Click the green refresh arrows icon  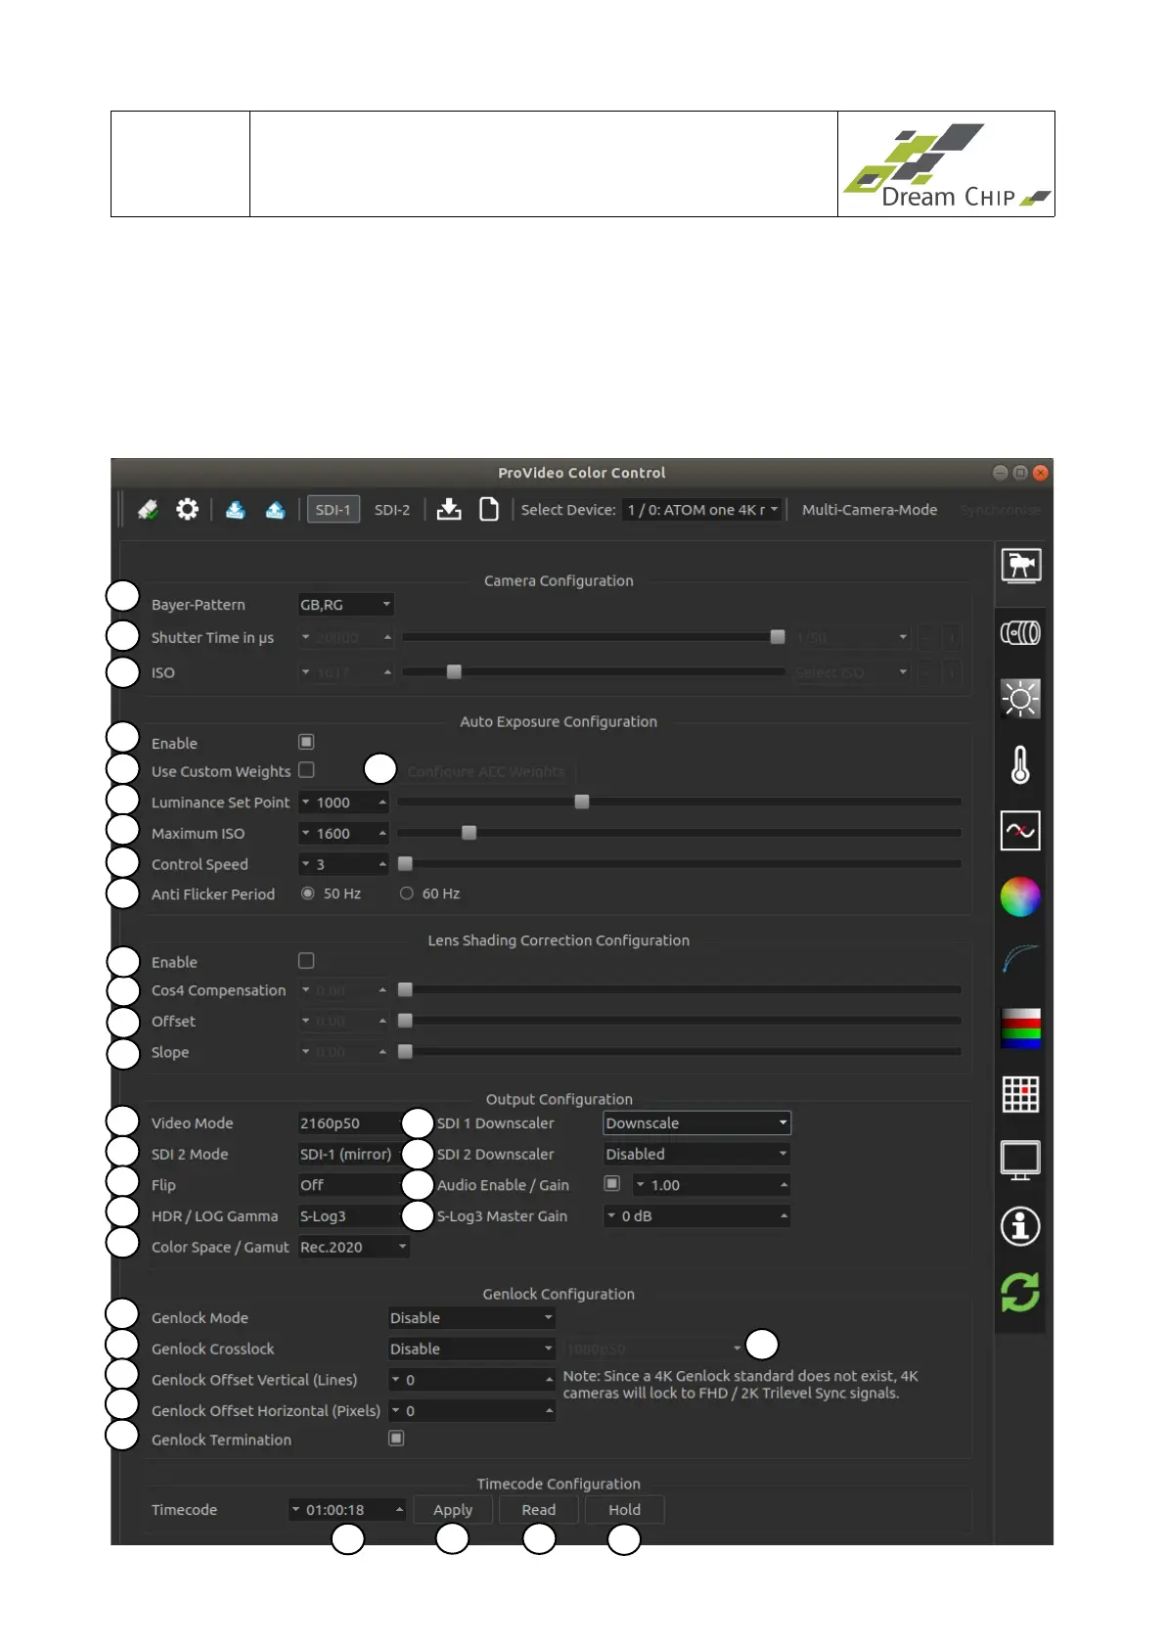coord(1020,1292)
